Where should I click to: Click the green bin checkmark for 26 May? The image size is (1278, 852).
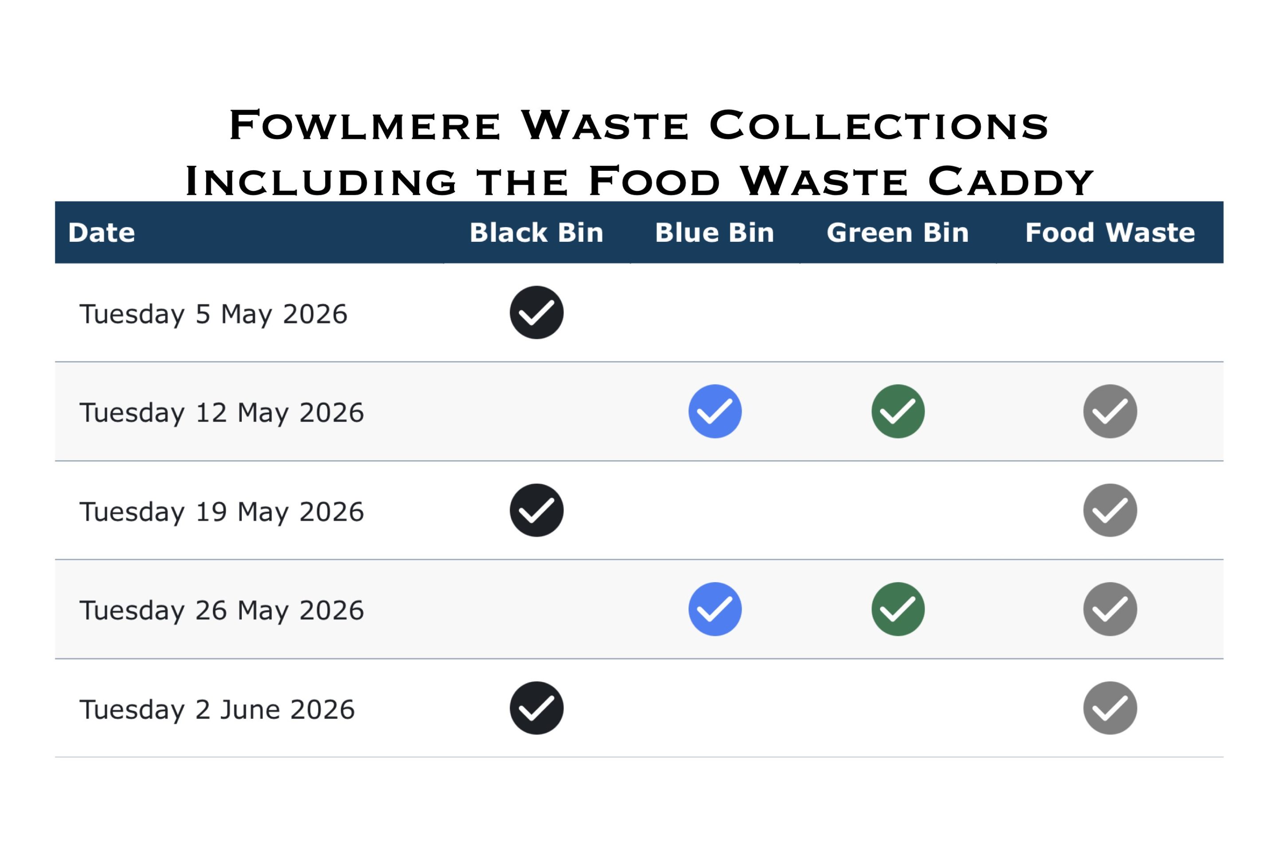pos(898,609)
